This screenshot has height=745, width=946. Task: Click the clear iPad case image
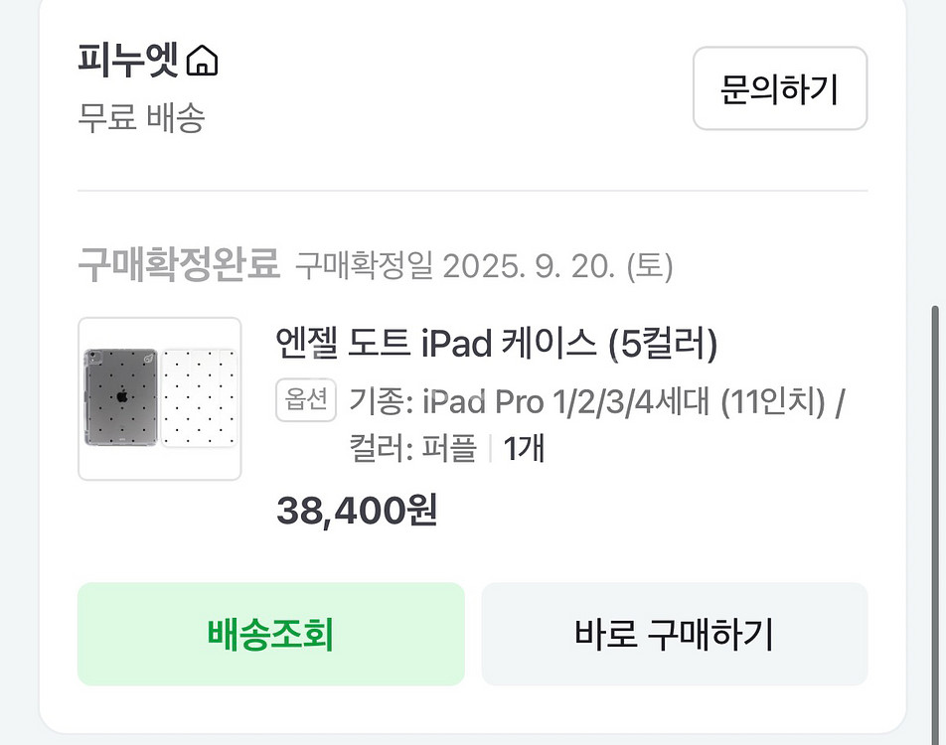tap(121, 397)
